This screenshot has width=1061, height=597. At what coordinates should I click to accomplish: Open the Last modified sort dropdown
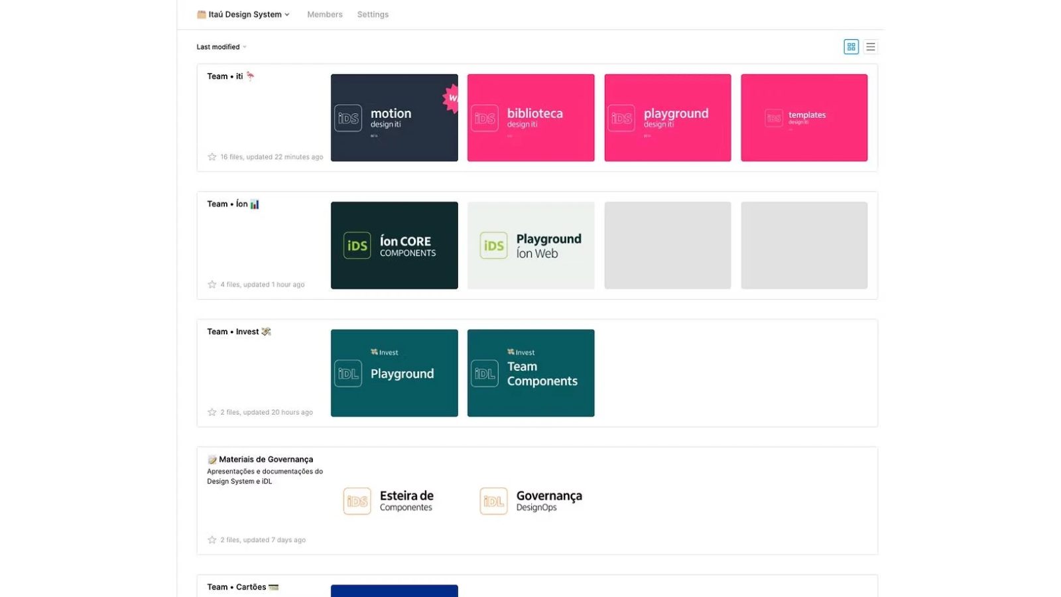click(x=221, y=47)
